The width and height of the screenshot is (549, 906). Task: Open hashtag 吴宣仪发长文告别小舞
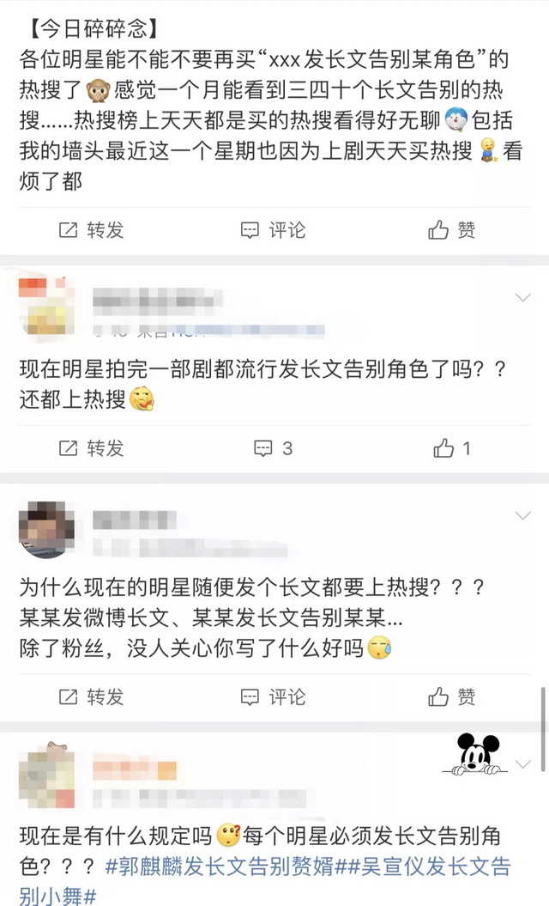(x=265, y=881)
